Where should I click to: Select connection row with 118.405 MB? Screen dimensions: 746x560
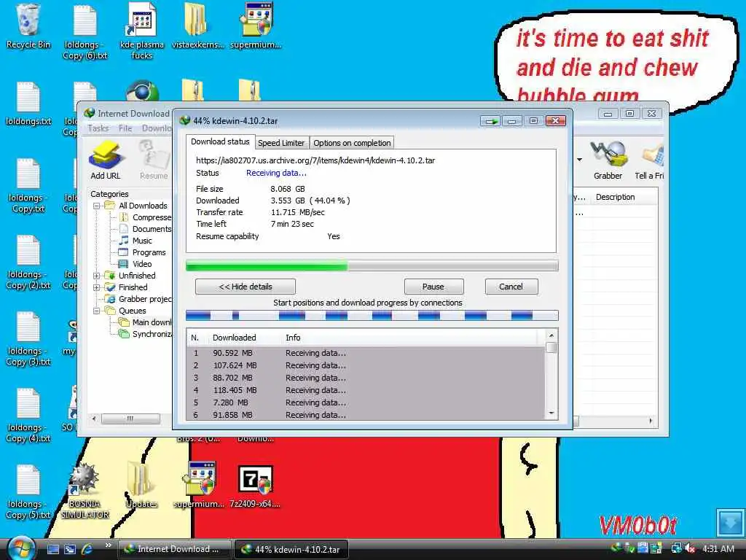(x=366, y=390)
